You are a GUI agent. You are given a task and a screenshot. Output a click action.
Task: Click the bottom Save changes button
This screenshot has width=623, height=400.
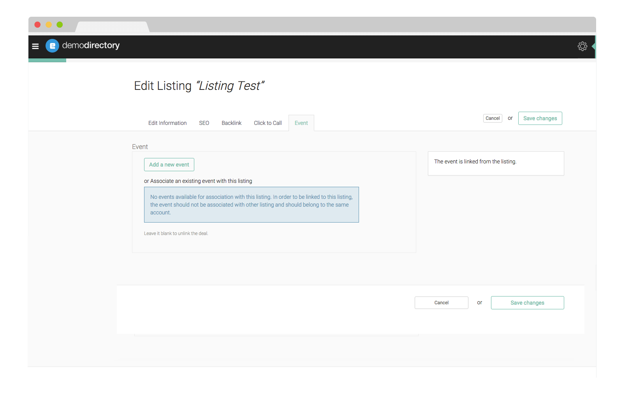point(528,303)
